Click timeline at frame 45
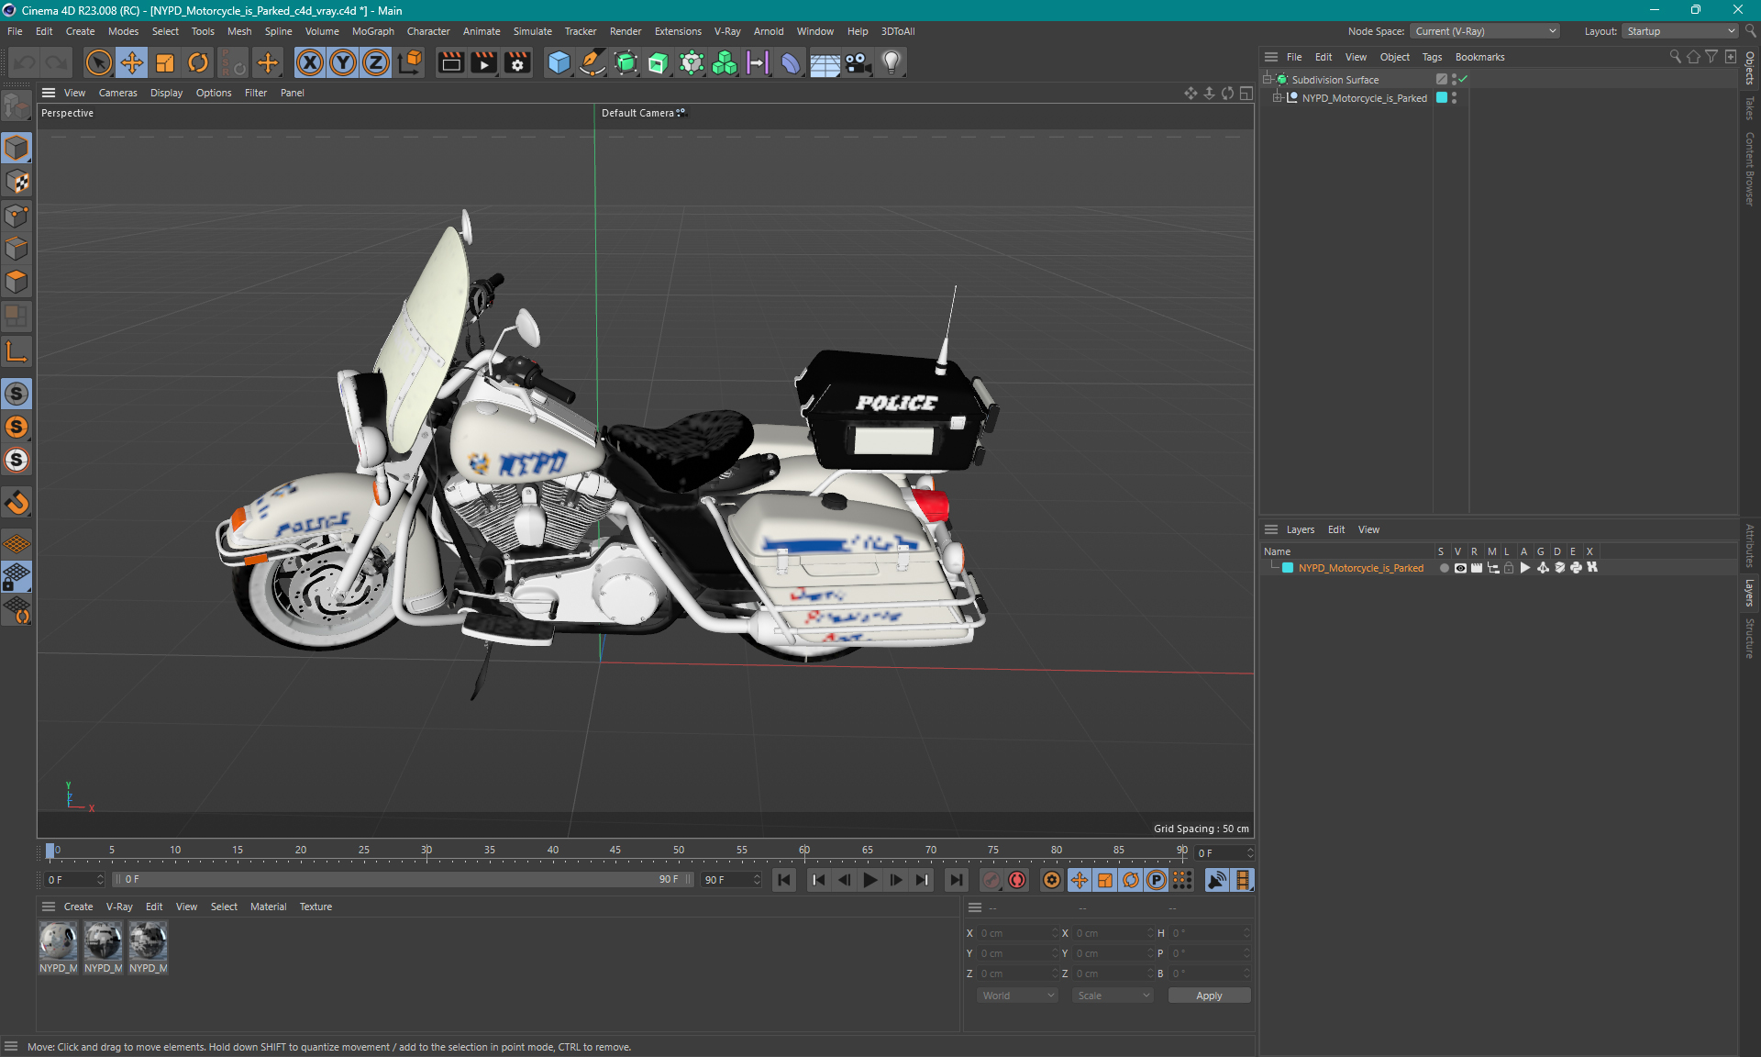The width and height of the screenshot is (1761, 1057). (615, 851)
